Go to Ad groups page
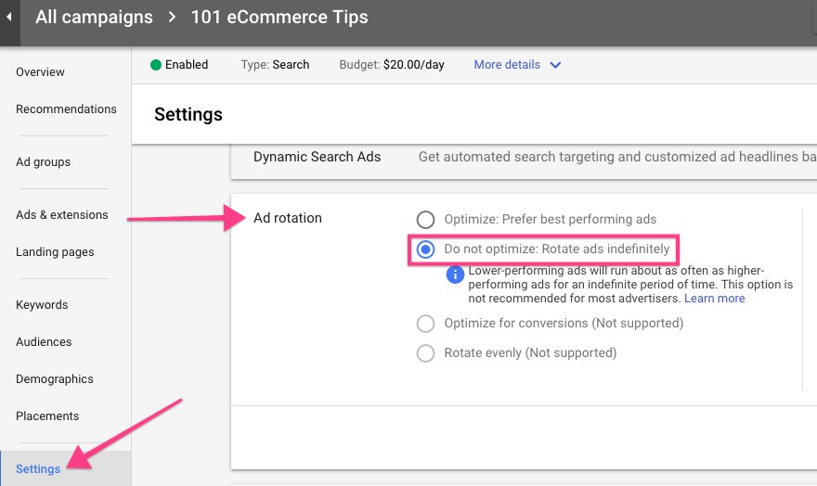The height and width of the screenshot is (486, 817). [43, 161]
